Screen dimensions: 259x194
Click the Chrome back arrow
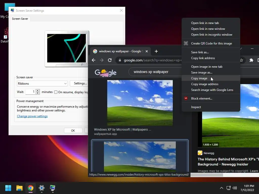coord(94,60)
